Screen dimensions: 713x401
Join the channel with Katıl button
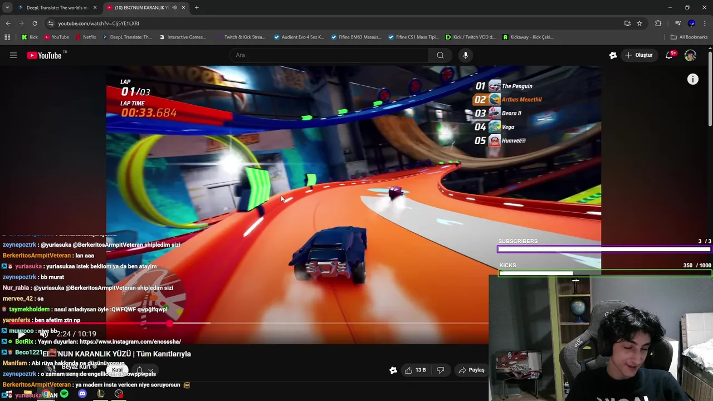click(x=117, y=370)
